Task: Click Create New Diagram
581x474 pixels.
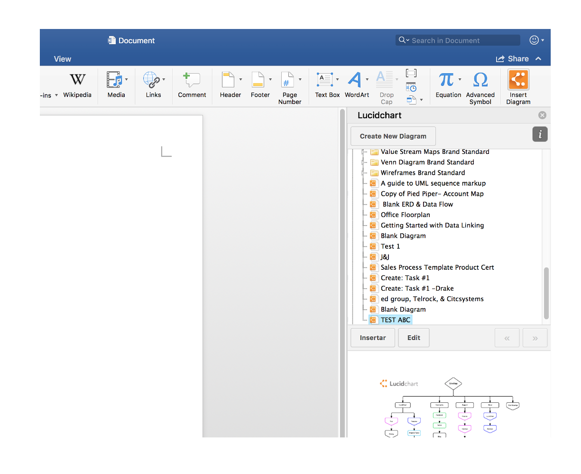Action: (393, 136)
